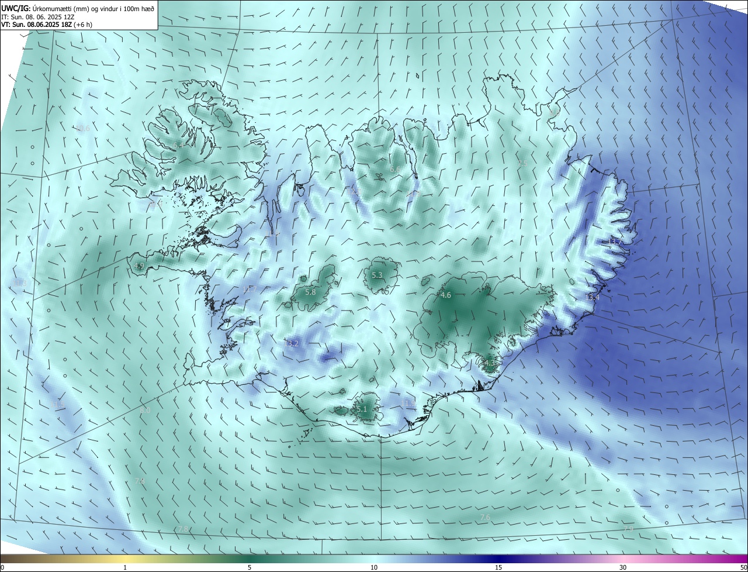Click the 15 tick on the color scale

498,567
